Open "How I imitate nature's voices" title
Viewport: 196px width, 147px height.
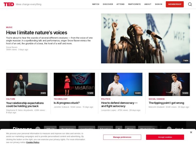(x=37, y=32)
